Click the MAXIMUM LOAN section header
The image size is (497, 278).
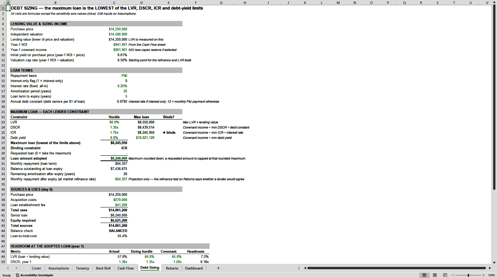coord(96,112)
